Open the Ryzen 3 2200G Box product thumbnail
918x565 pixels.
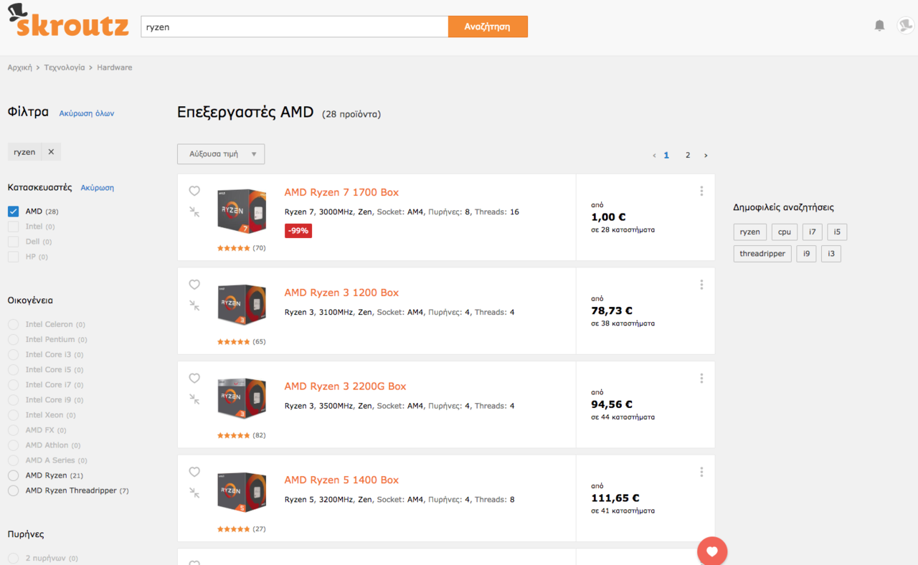point(242,398)
